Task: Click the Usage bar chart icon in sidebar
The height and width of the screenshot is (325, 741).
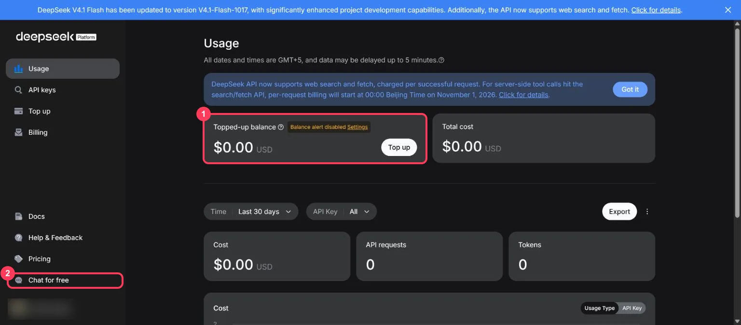Action: (x=18, y=69)
